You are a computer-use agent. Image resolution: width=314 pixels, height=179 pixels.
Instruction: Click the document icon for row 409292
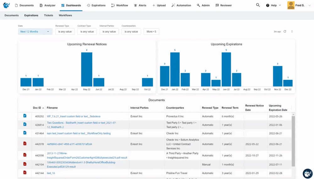(25, 116)
